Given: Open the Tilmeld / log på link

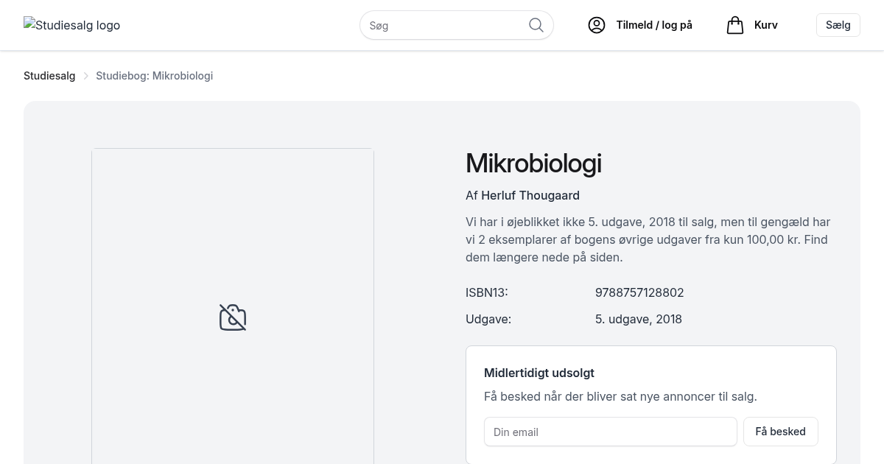Looking at the screenshot, I should point(654,25).
